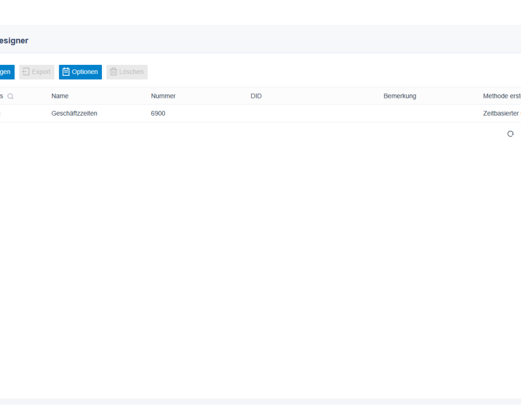Click the greyed-out Löschen button
521x405 pixels.
pyautogui.click(x=127, y=72)
